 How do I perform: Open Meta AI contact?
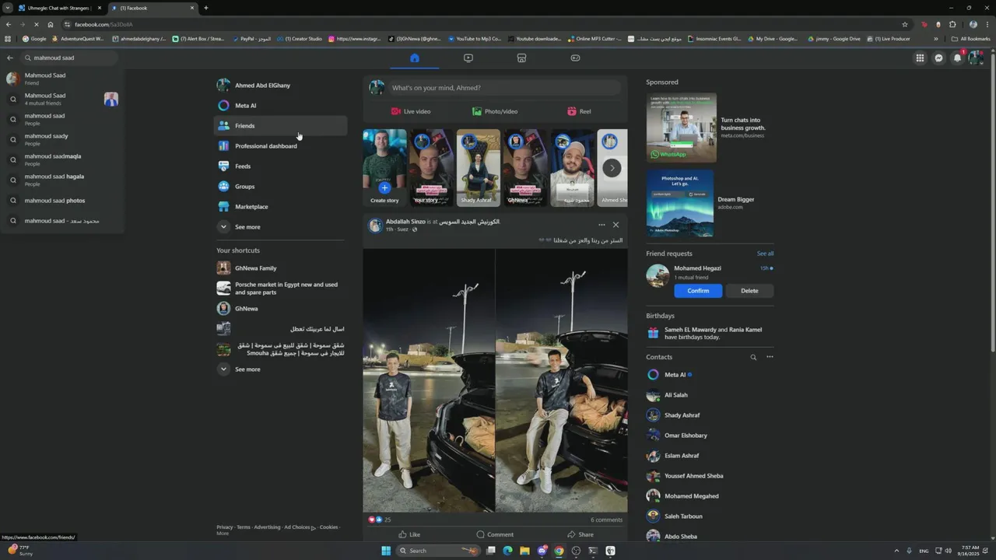[x=710, y=375]
